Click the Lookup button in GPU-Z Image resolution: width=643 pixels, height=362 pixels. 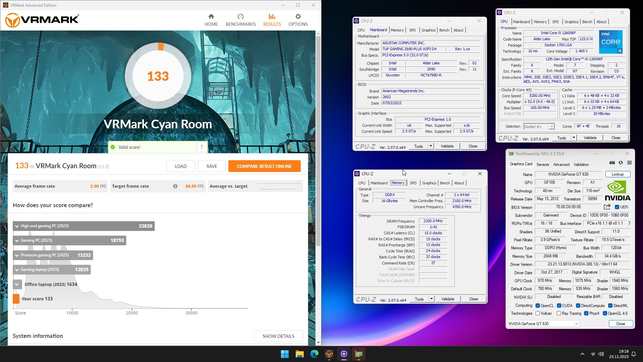618,174
